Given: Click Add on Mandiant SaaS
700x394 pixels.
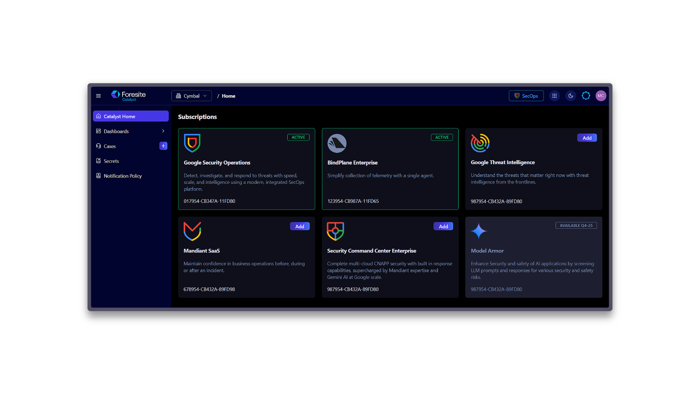Looking at the screenshot, I should click(x=299, y=226).
